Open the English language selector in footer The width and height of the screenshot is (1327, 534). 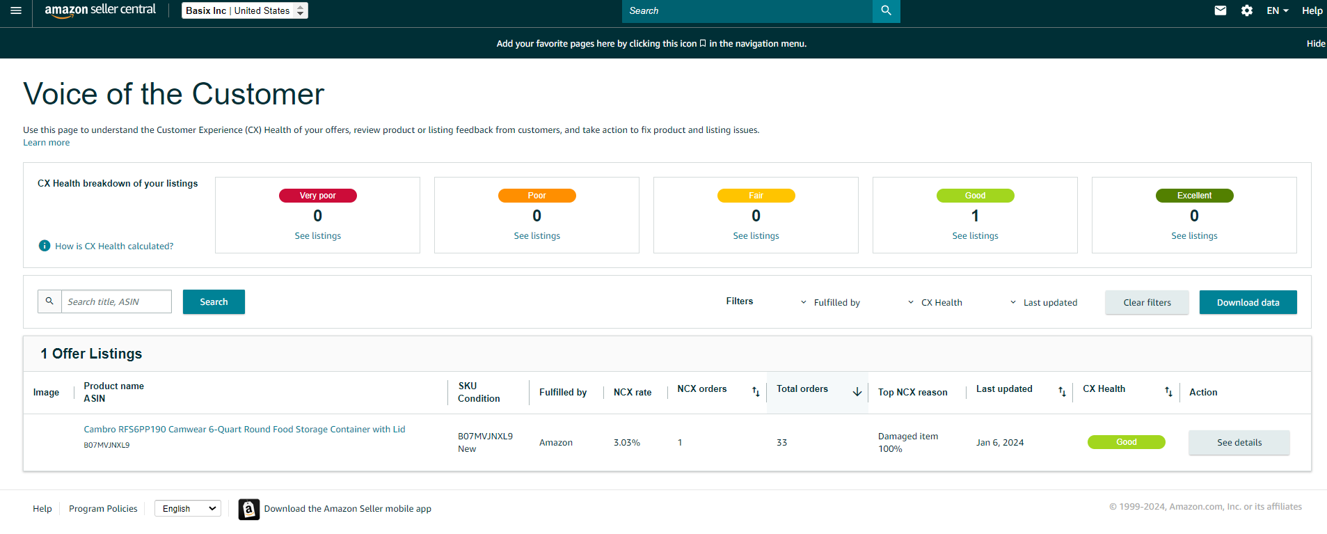[188, 509]
